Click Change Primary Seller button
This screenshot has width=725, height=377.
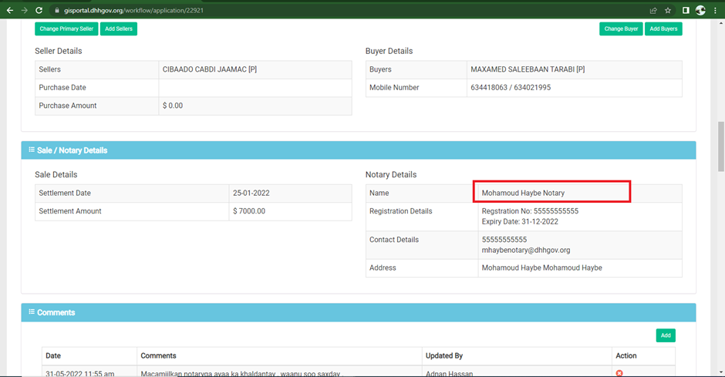click(x=66, y=29)
